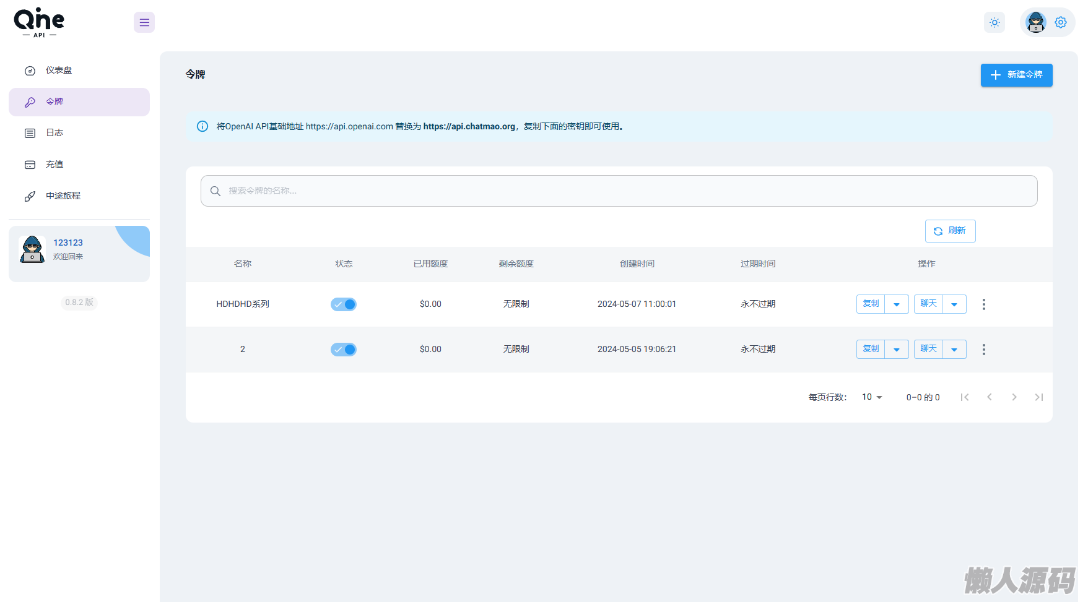Click the Qine API logo
1088x602 pixels.
pos(39,23)
